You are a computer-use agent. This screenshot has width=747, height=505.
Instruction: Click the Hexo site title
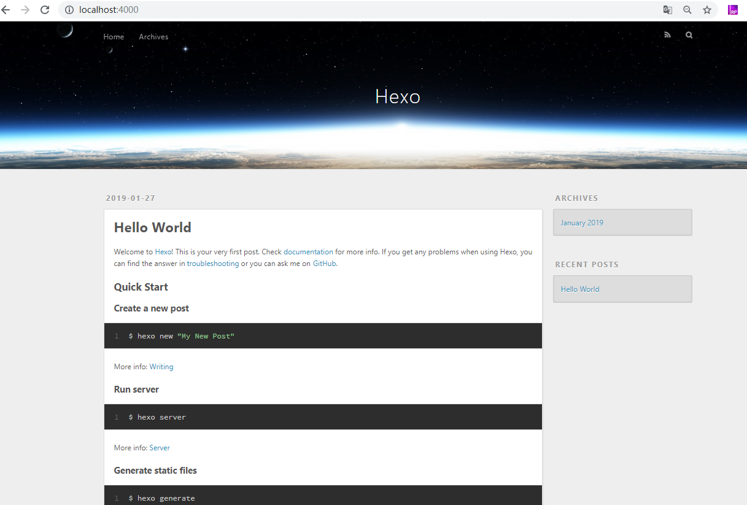coord(398,96)
